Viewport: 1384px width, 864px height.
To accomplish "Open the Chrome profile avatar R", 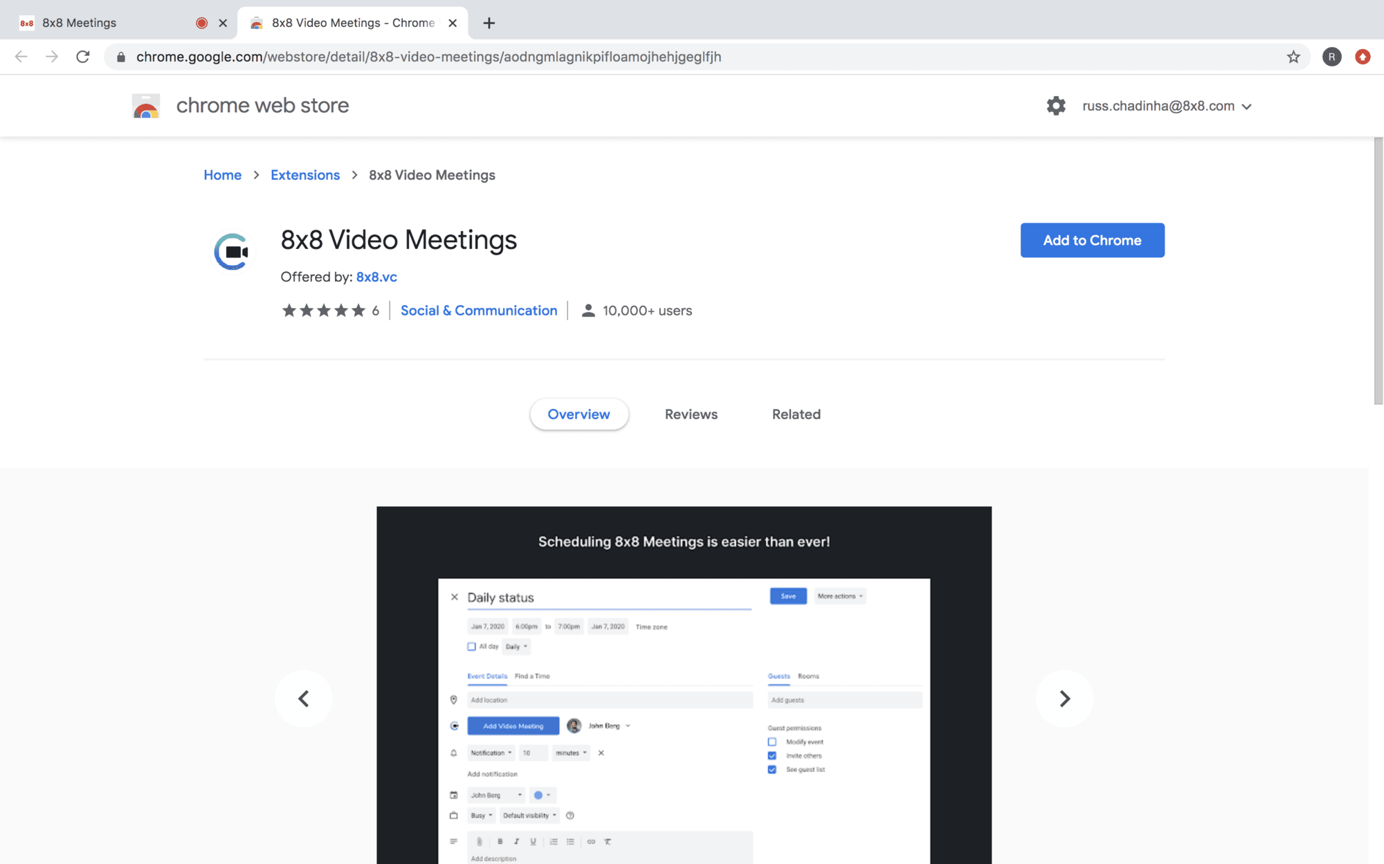I will point(1331,57).
